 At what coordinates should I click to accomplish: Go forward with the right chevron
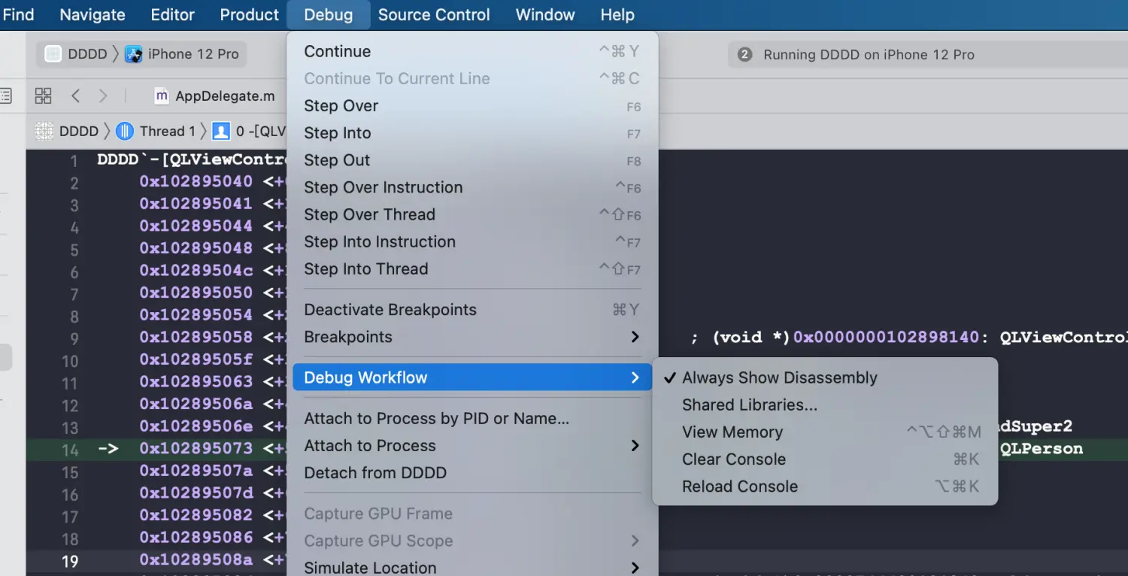point(103,95)
